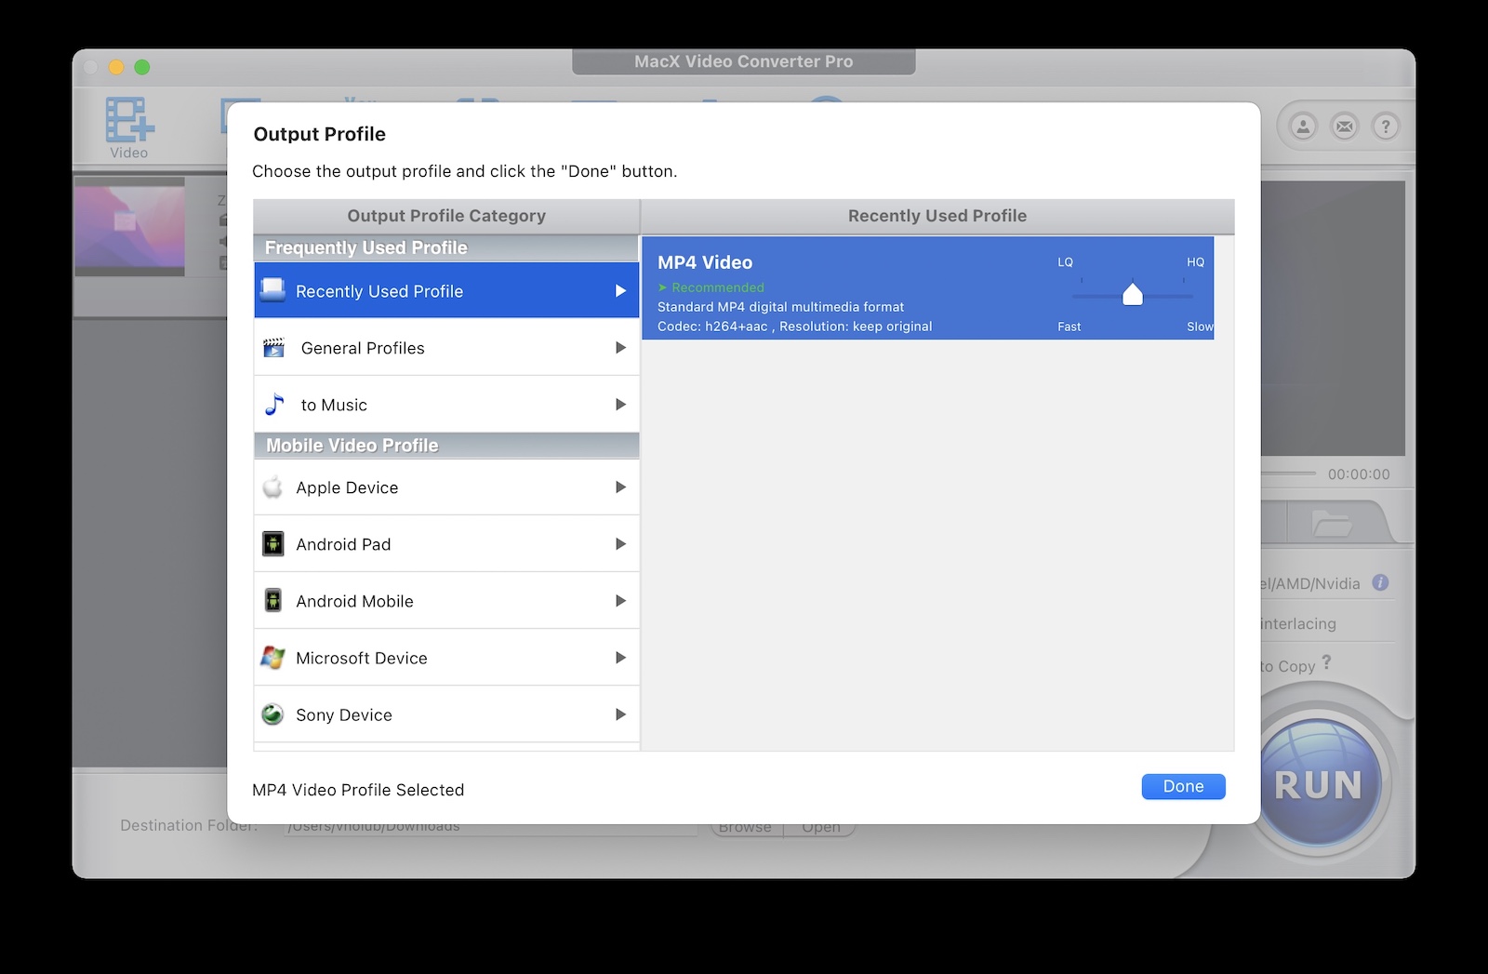This screenshot has width=1488, height=974.
Task: Click the output folder icon in main window
Action: 1332,523
